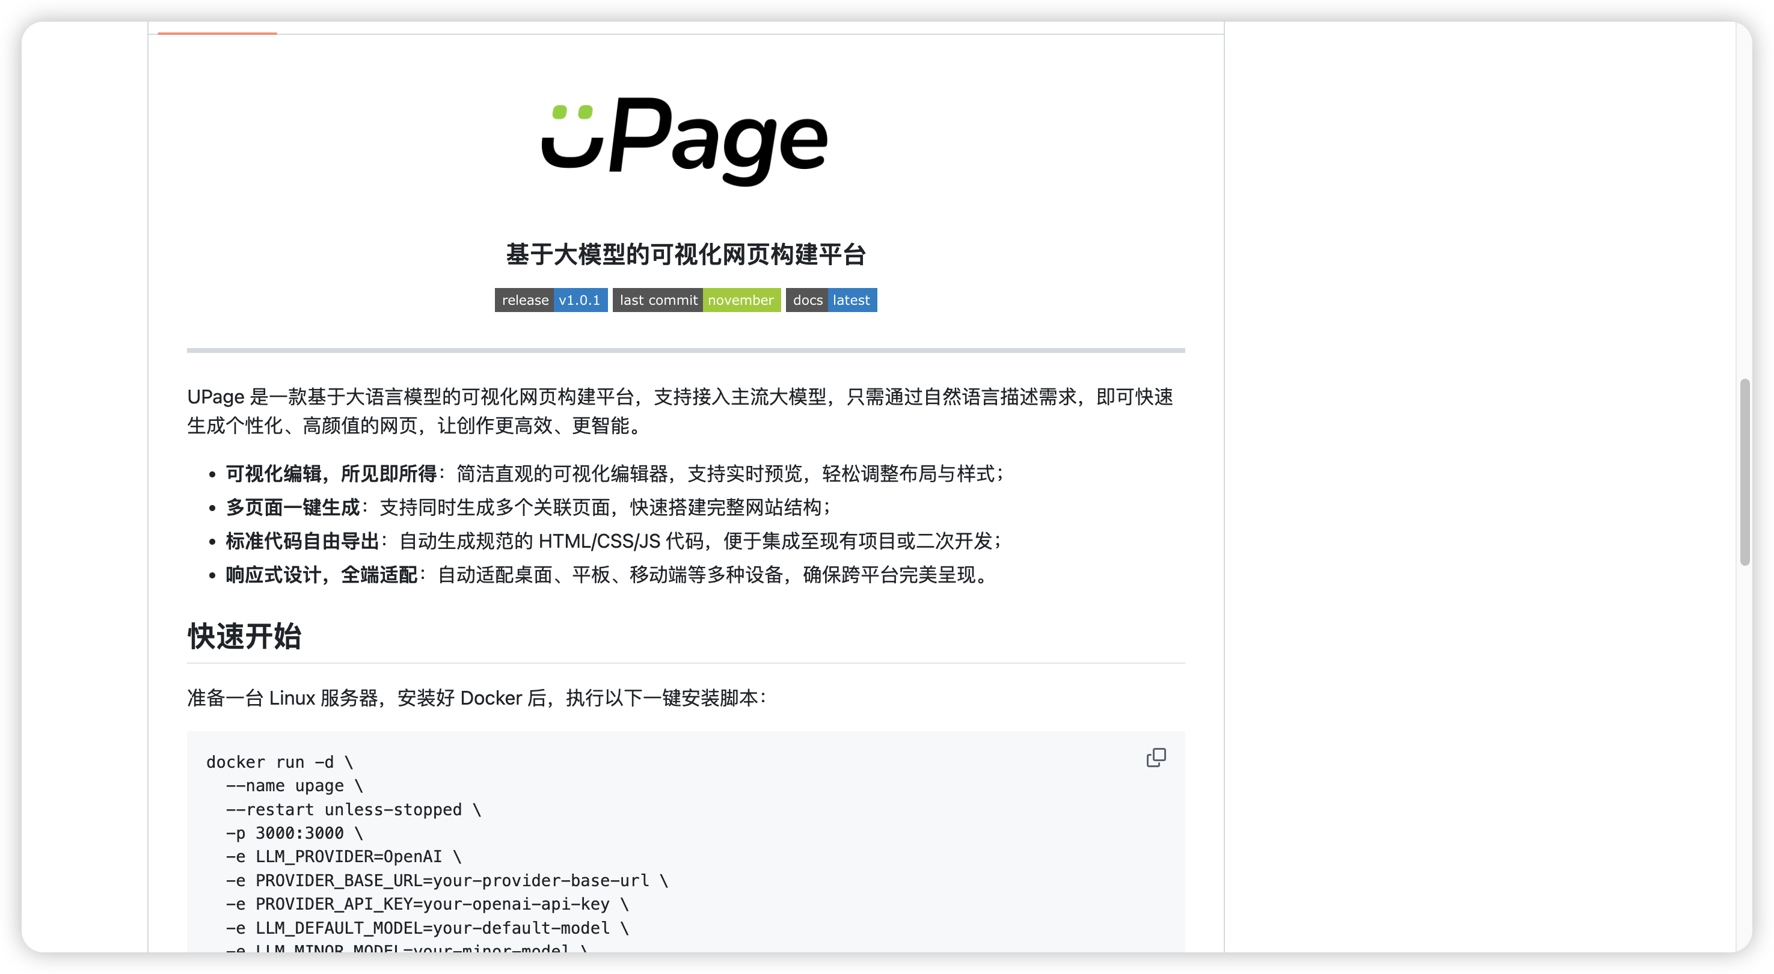Open the release v1.0.1 badge
Screen dimensions: 1774x974
(551, 300)
